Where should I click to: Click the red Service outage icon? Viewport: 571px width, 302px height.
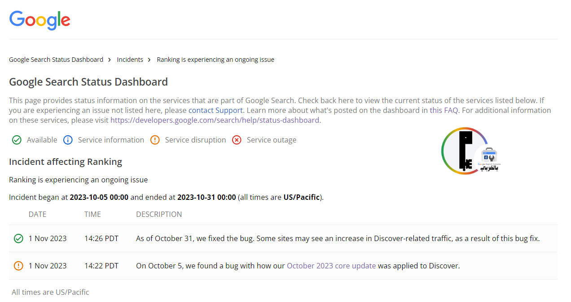coord(237,140)
